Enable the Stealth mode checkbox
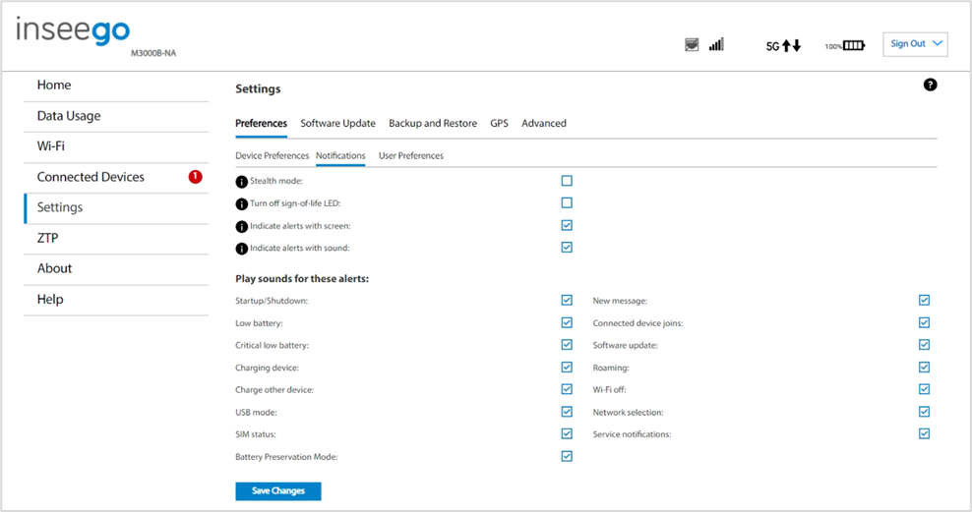972x512 pixels. pyautogui.click(x=567, y=181)
